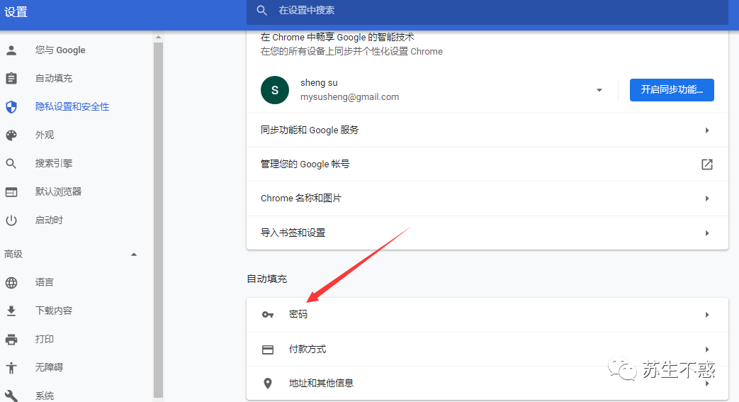
Task: Open the 地址和其他信息 settings row
Action: point(487,384)
